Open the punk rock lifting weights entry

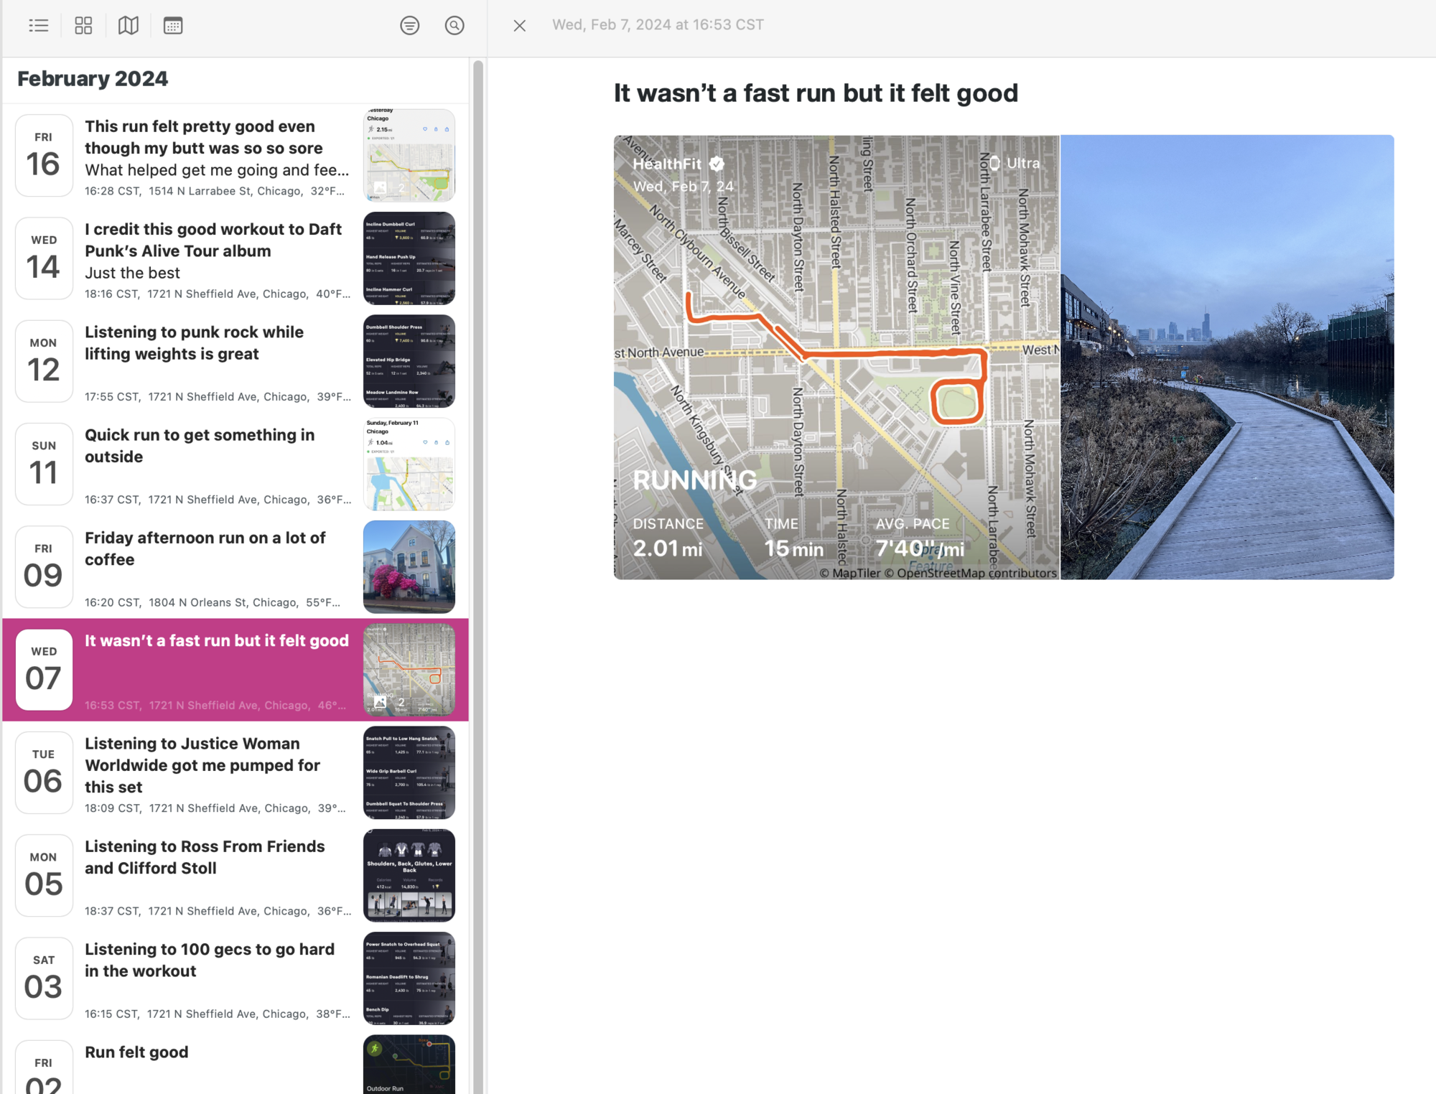(236, 361)
